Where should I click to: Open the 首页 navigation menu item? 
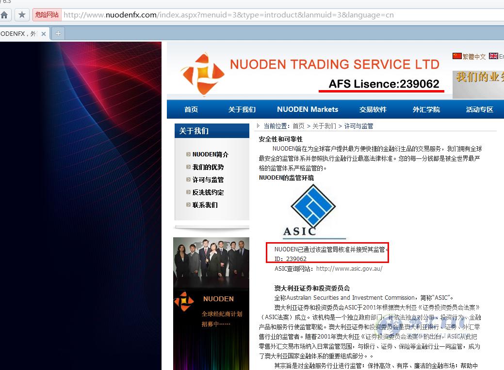[191, 109]
